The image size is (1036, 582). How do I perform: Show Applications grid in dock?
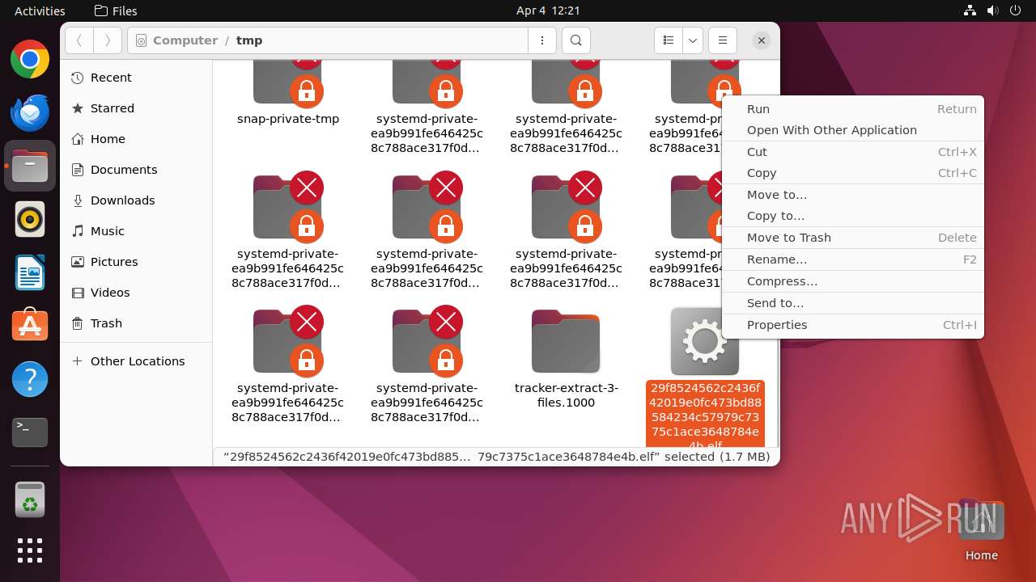tap(30, 550)
